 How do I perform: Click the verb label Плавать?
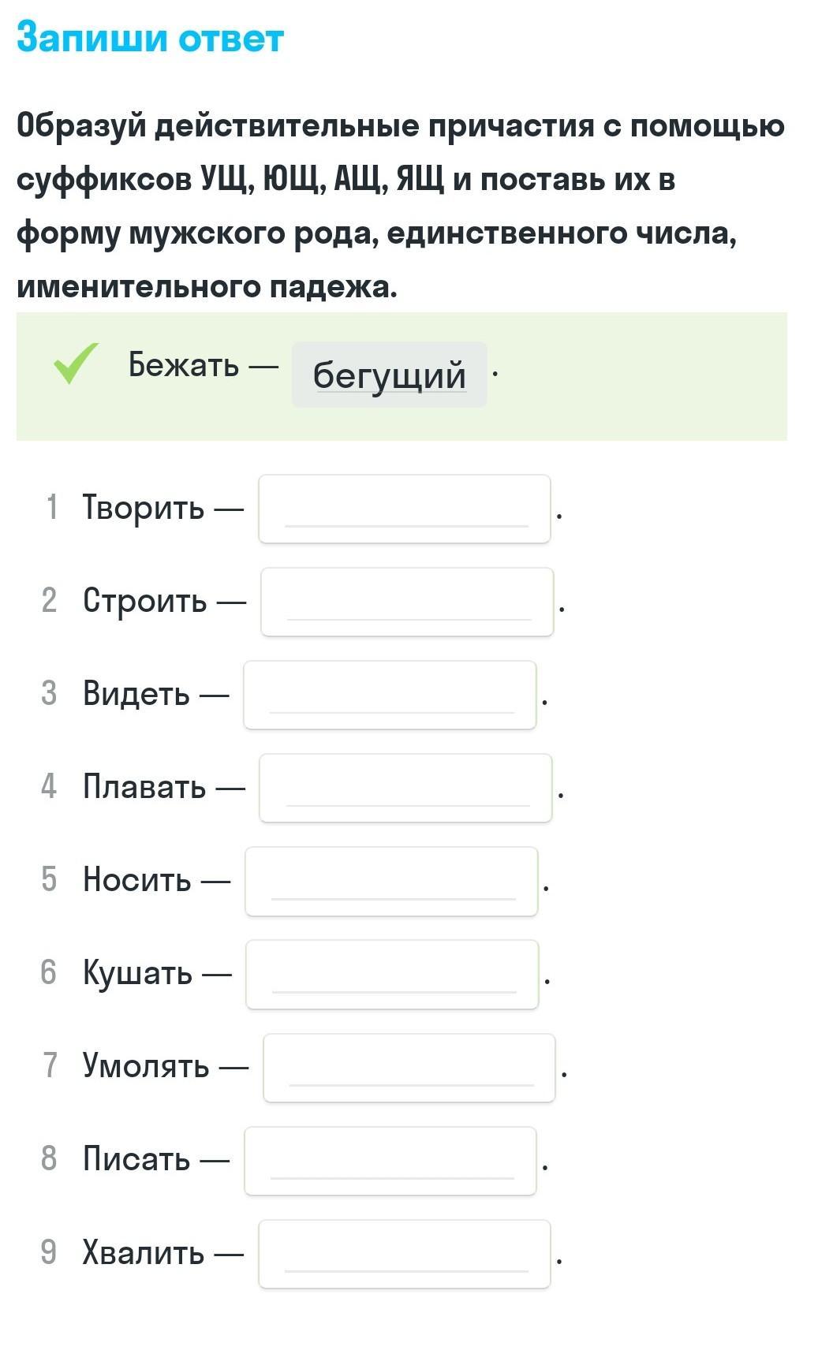pos(144,786)
